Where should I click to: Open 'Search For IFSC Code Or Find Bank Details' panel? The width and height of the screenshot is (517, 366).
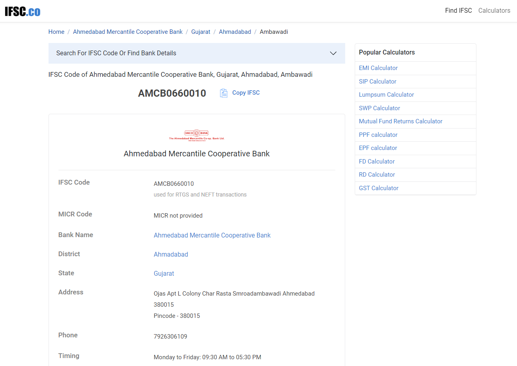196,53
